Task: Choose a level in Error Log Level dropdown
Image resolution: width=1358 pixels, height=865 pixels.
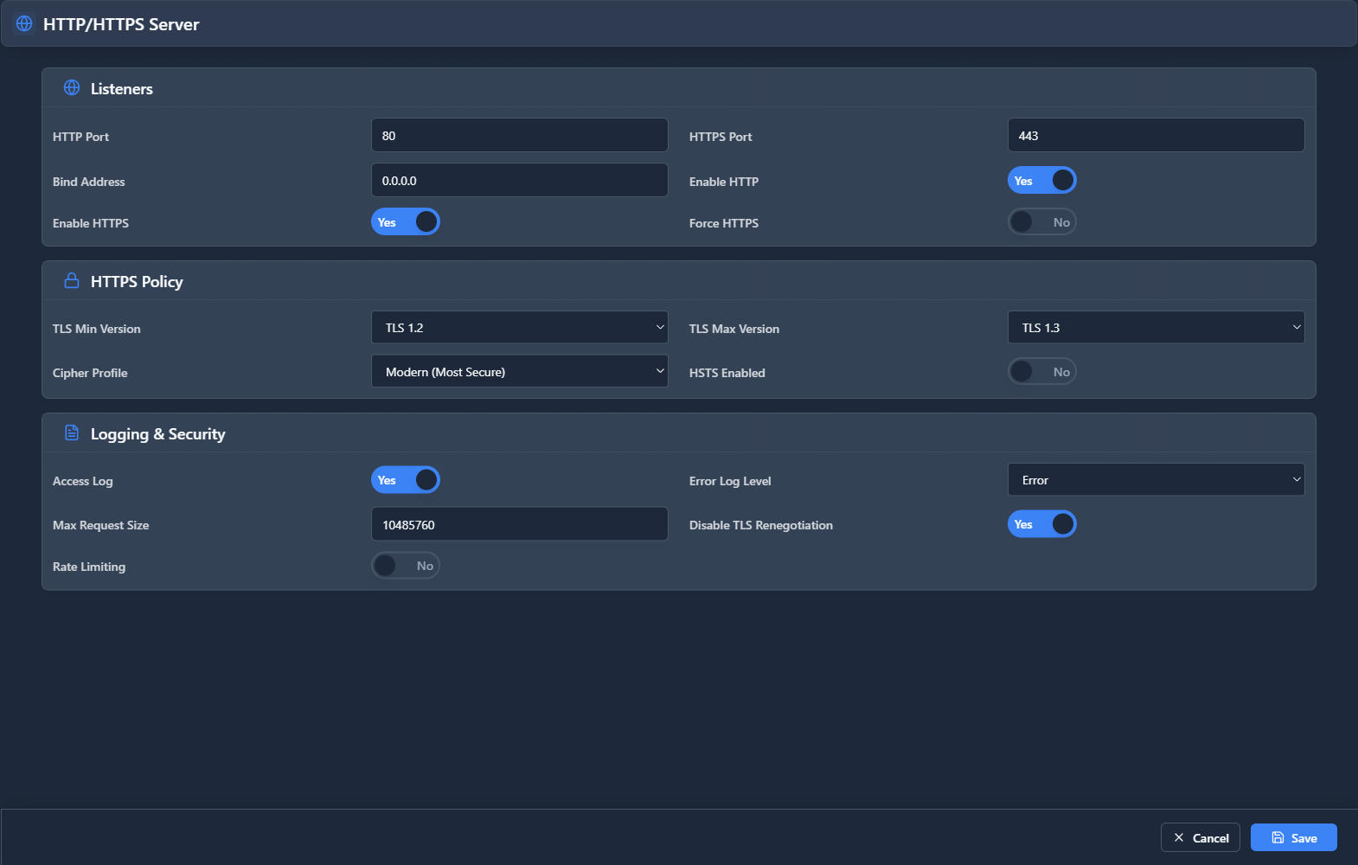Action: click(1156, 480)
